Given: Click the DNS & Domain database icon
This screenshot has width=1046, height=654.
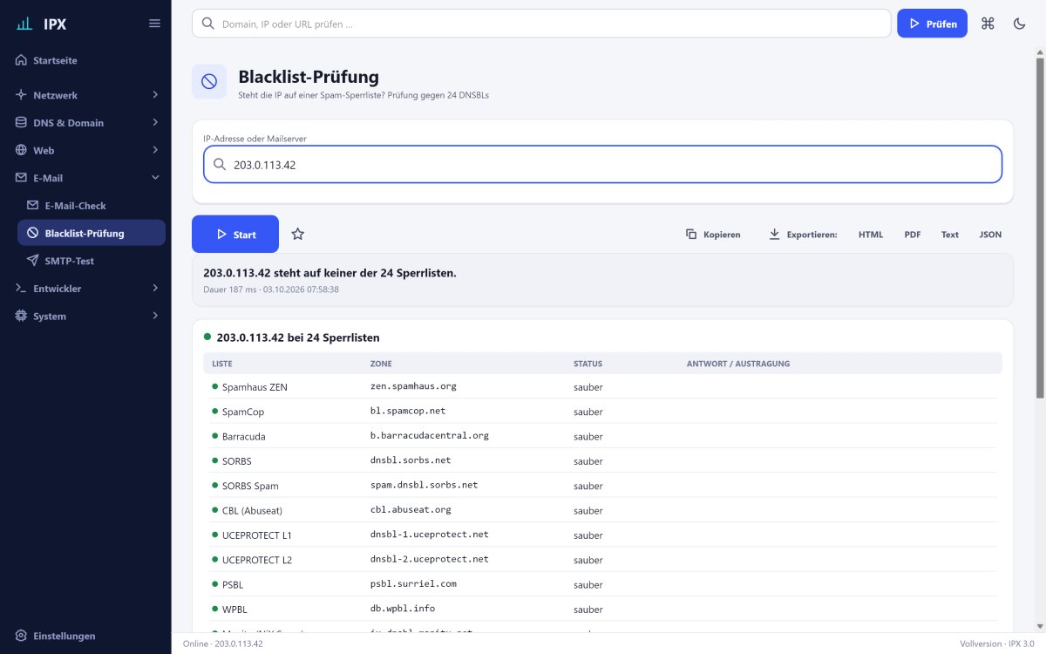Looking at the screenshot, I should (x=21, y=123).
